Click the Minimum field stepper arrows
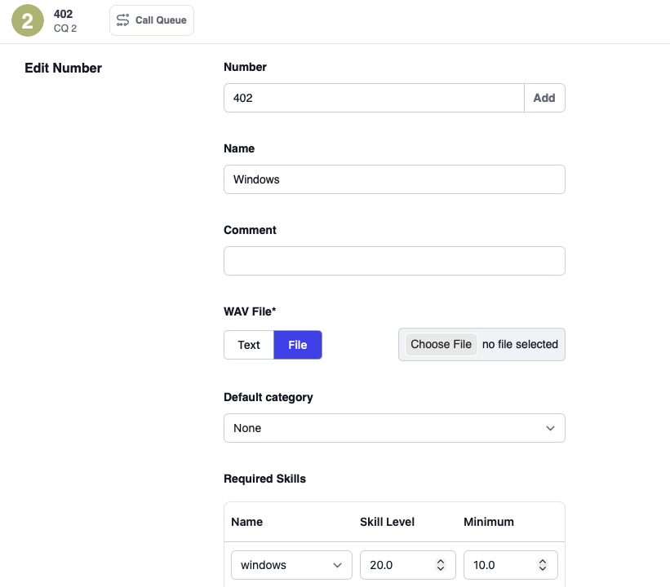The width and height of the screenshot is (670, 587). click(x=543, y=565)
